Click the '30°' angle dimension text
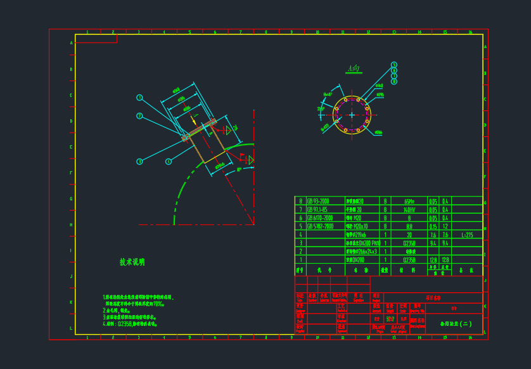 [239, 170]
